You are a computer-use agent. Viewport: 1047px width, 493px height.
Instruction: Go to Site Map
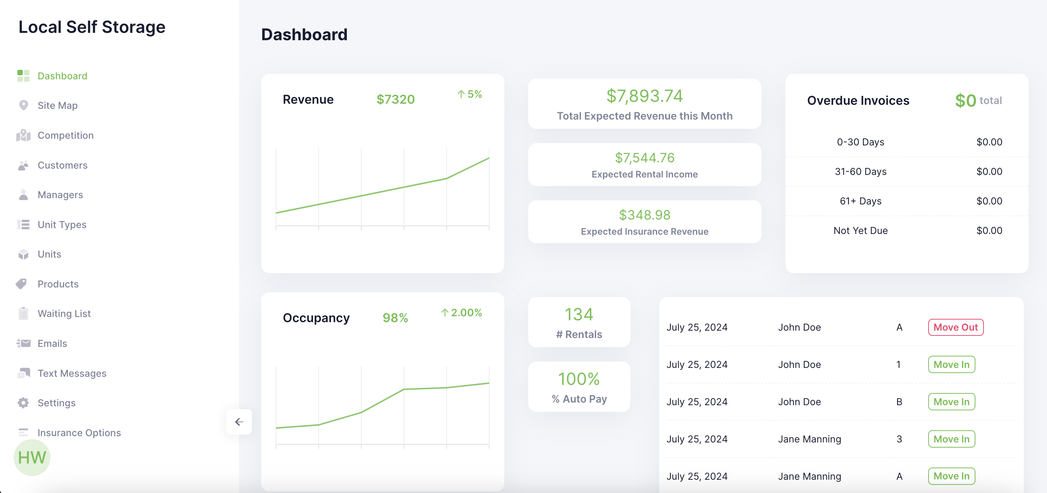coord(57,106)
